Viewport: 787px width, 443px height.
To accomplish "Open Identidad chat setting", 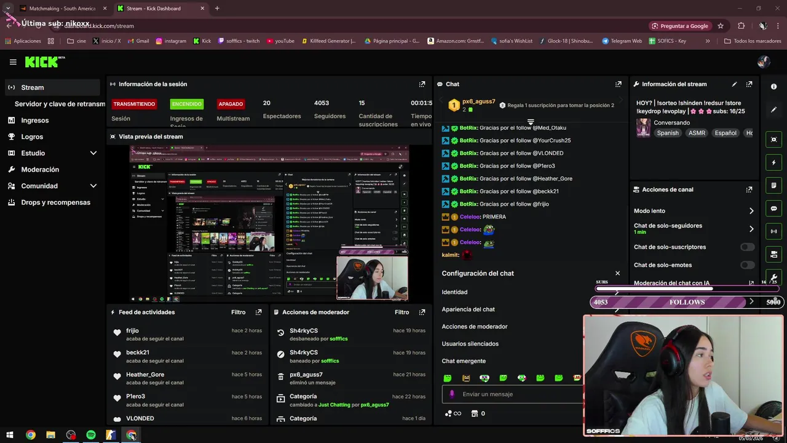I will [x=454, y=292].
